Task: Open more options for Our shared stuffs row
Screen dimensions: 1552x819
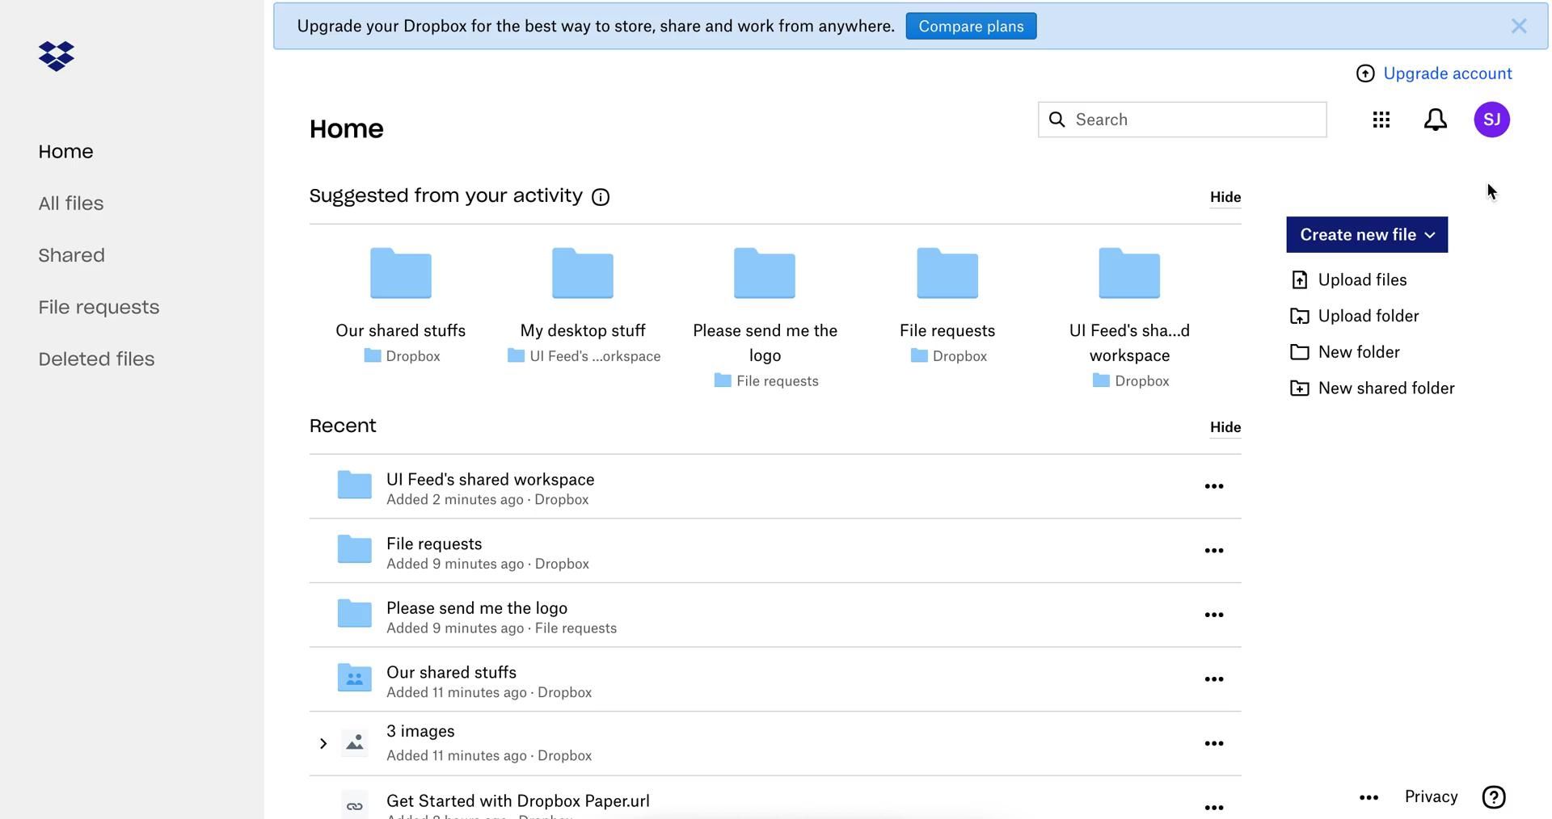Action: click(x=1213, y=679)
